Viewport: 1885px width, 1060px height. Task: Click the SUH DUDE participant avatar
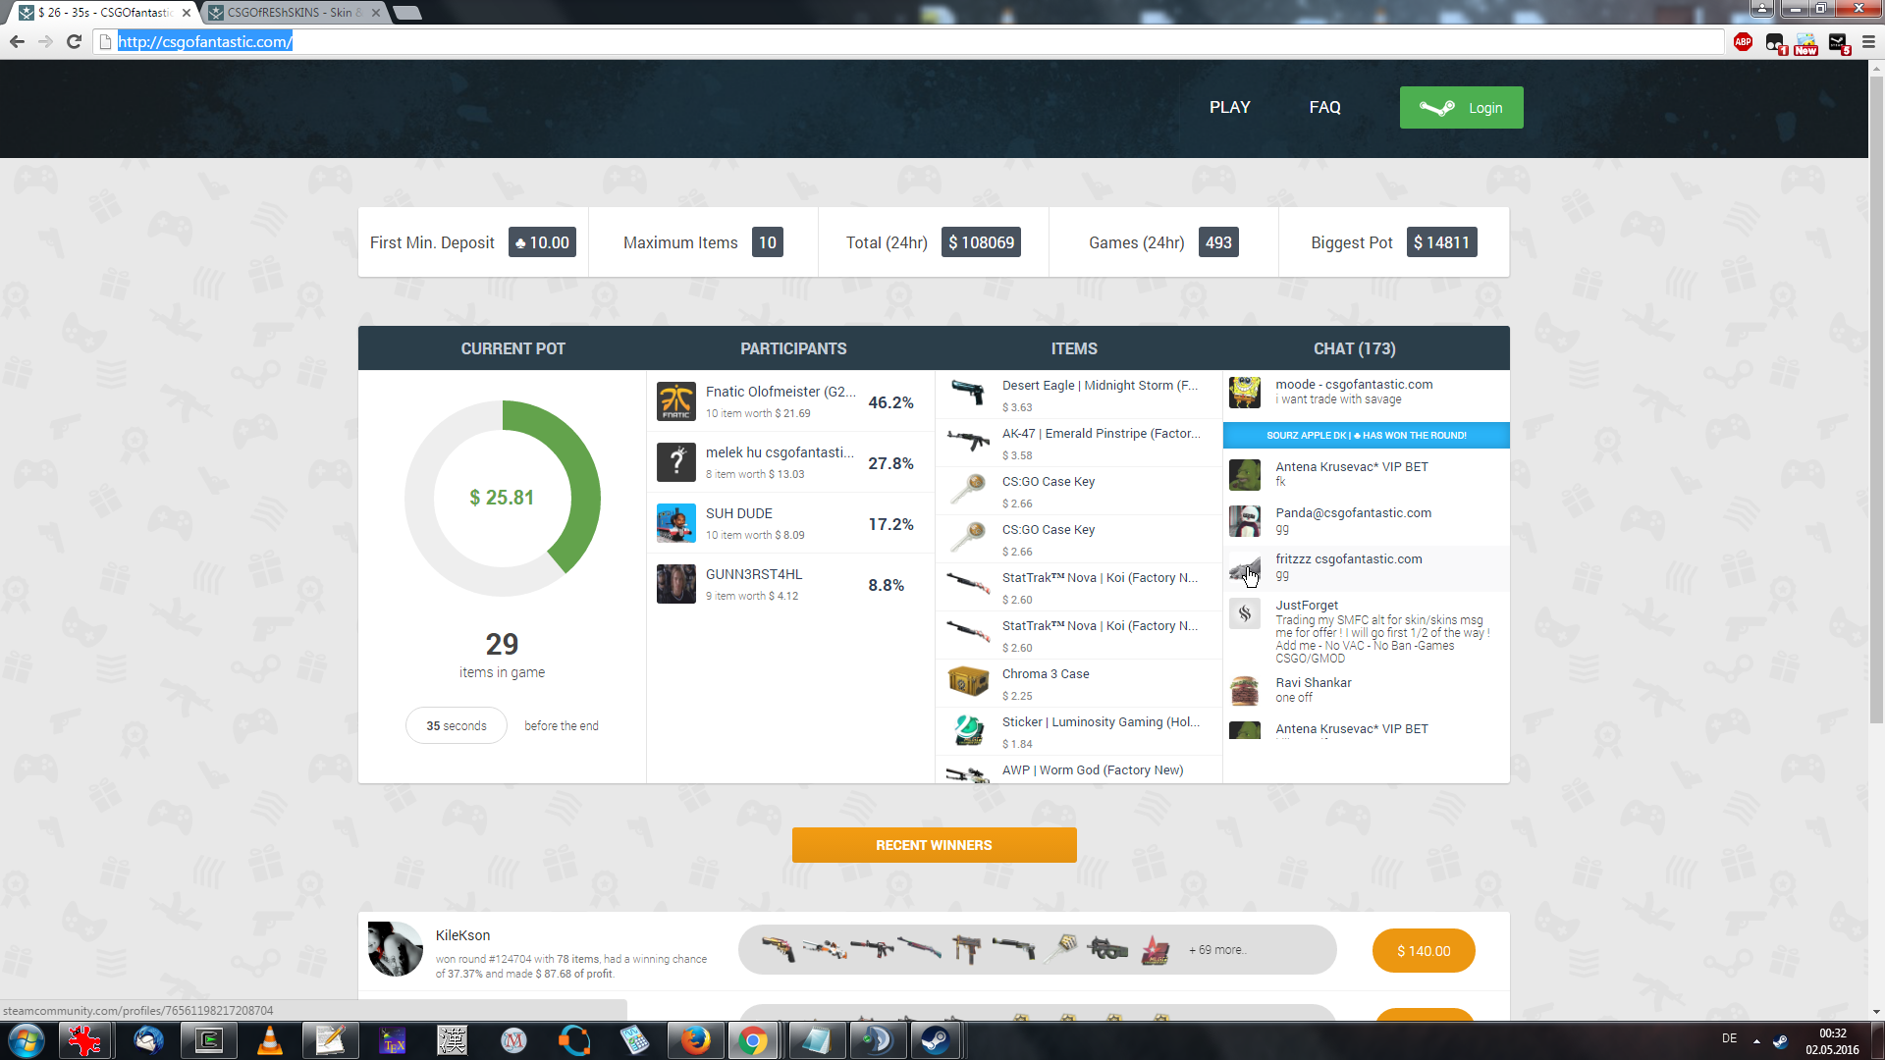tap(675, 523)
